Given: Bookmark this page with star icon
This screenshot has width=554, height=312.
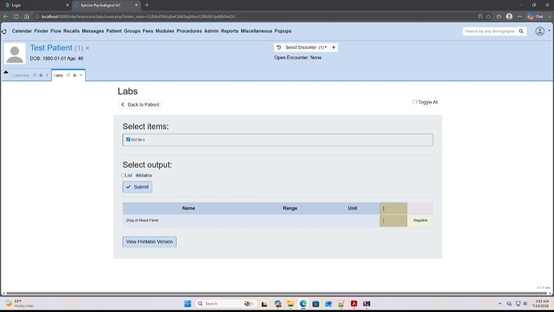Looking at the screenshot, I should click(489, 16).
